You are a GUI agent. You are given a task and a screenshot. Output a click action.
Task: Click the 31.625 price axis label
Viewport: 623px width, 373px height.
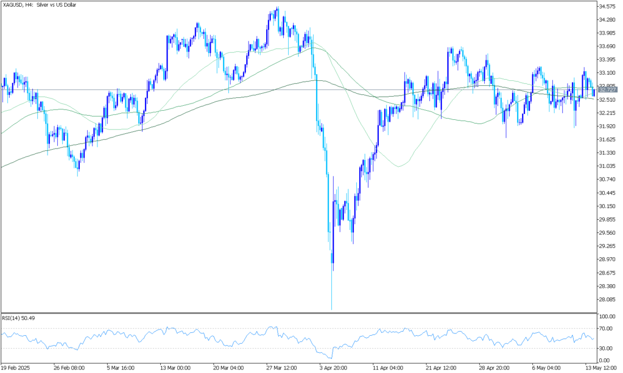click(608, 140)
